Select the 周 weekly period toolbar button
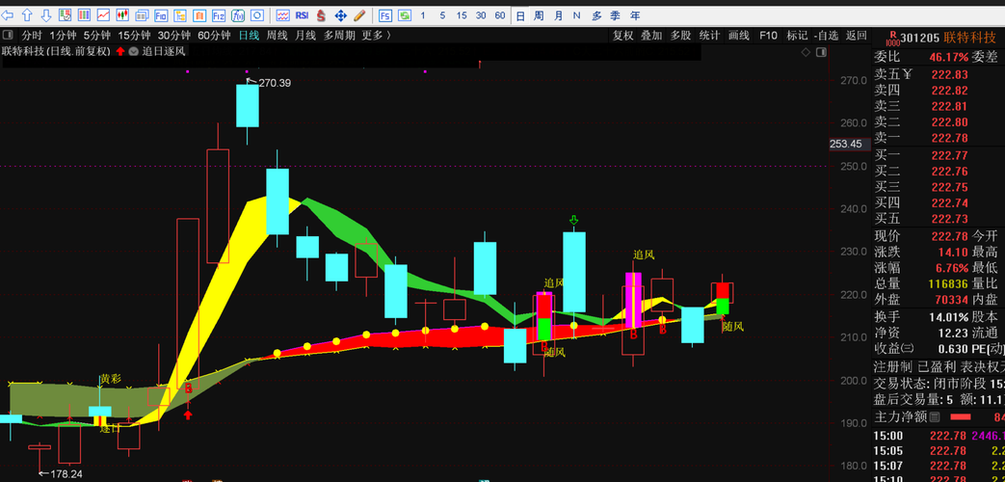Screen dimensions: 1005x482 click(x=539, y=15)
